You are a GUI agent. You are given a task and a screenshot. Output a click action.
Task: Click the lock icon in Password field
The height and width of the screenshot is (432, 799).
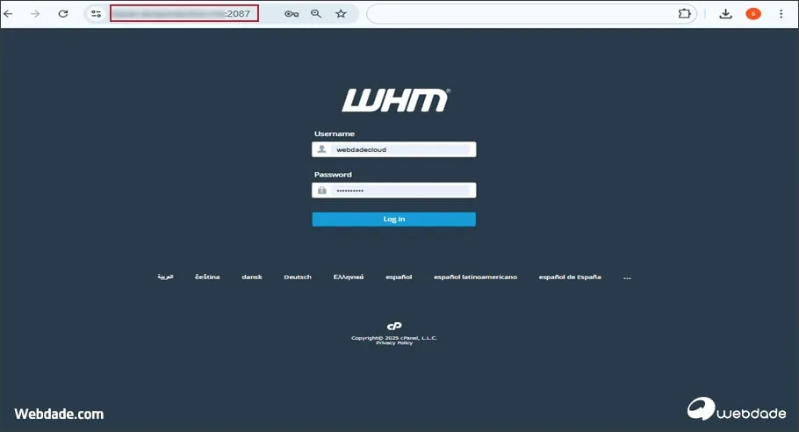[321, 190]
